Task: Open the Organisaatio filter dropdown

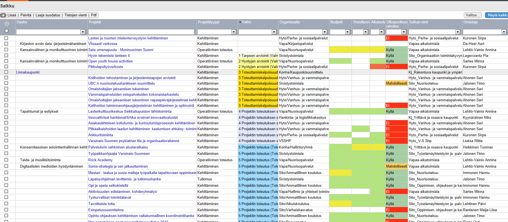Action: pos(325,32)
